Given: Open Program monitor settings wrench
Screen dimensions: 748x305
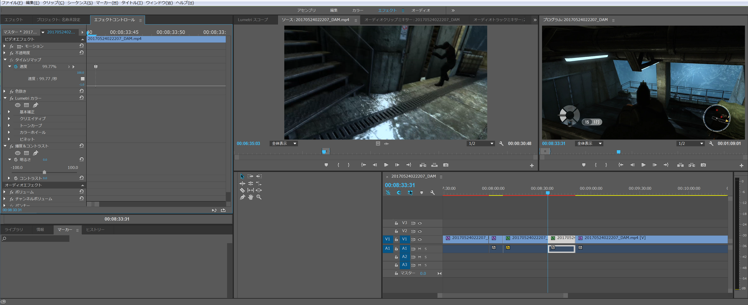Looking at the screenshot, I should click(711, 144).
